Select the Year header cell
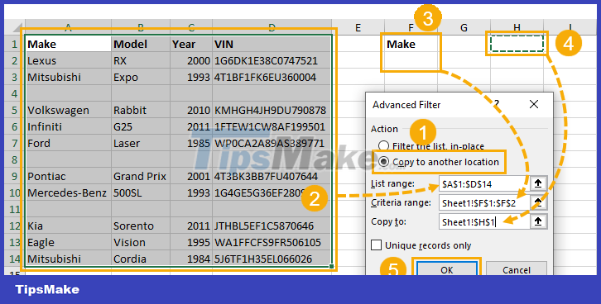 tap(191, 44)
